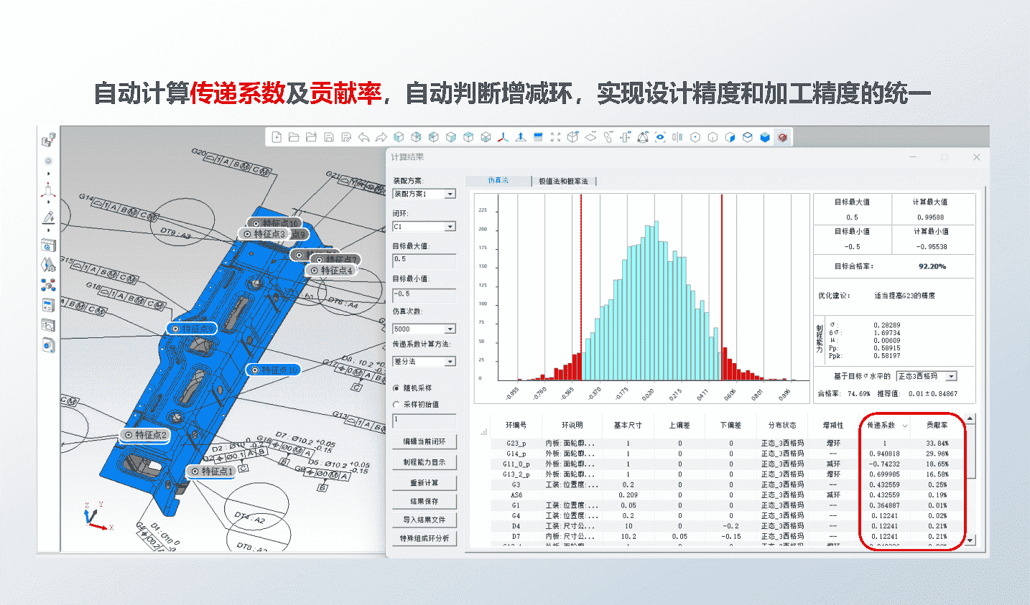The image size is (1030, 605).
Task: Click the 特征点3 label in 3D view
Action: (x=264, y=234)
